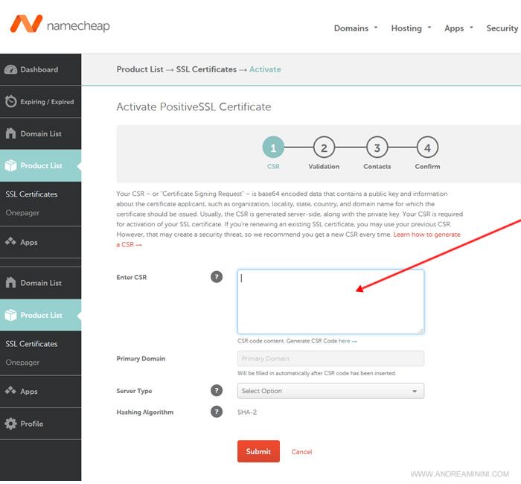Open the Security top menu
Viewport: 521px width, 484px height.
click(502, 28)
